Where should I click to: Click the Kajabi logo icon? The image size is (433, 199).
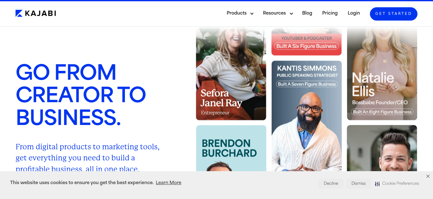tap(19, 13)
